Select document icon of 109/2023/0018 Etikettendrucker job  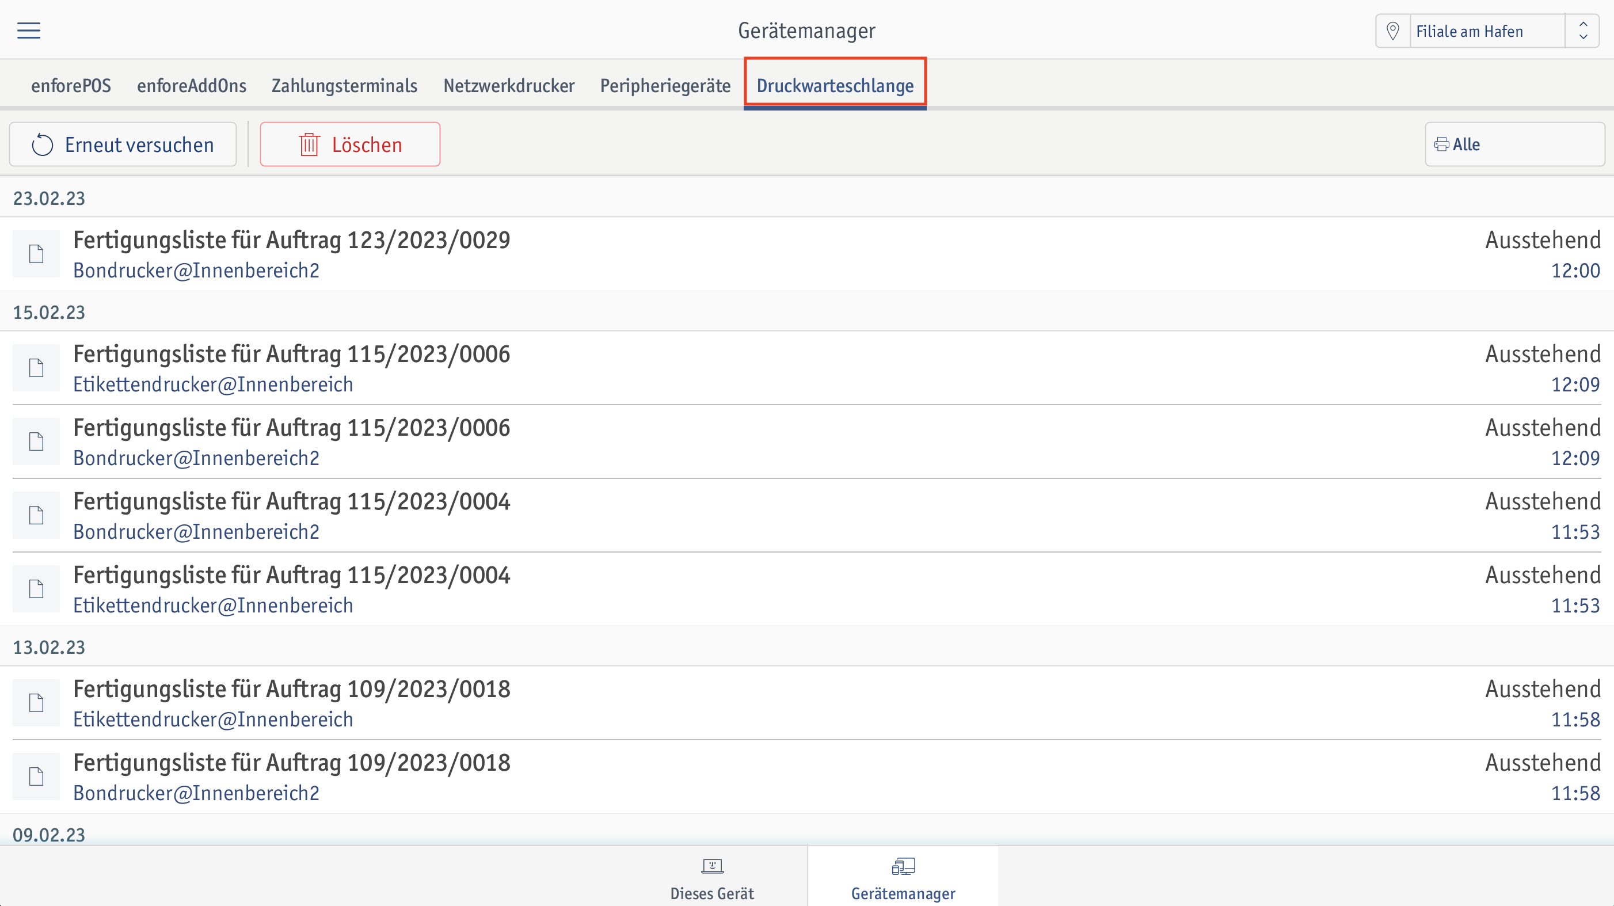point(36,703)
